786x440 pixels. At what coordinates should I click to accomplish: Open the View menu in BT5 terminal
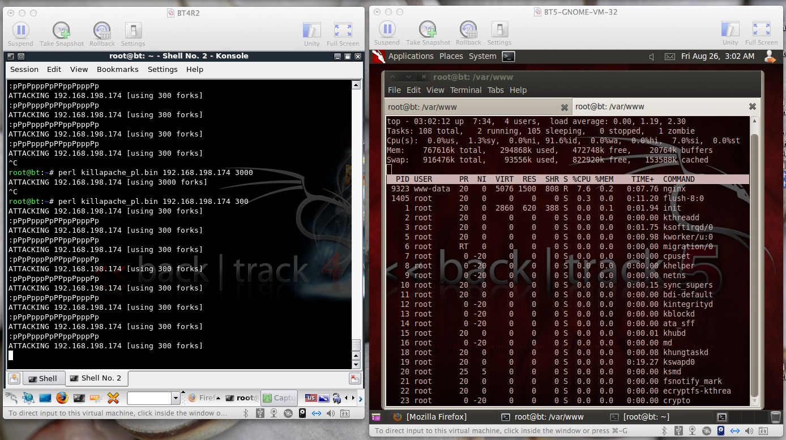[435, 90]
